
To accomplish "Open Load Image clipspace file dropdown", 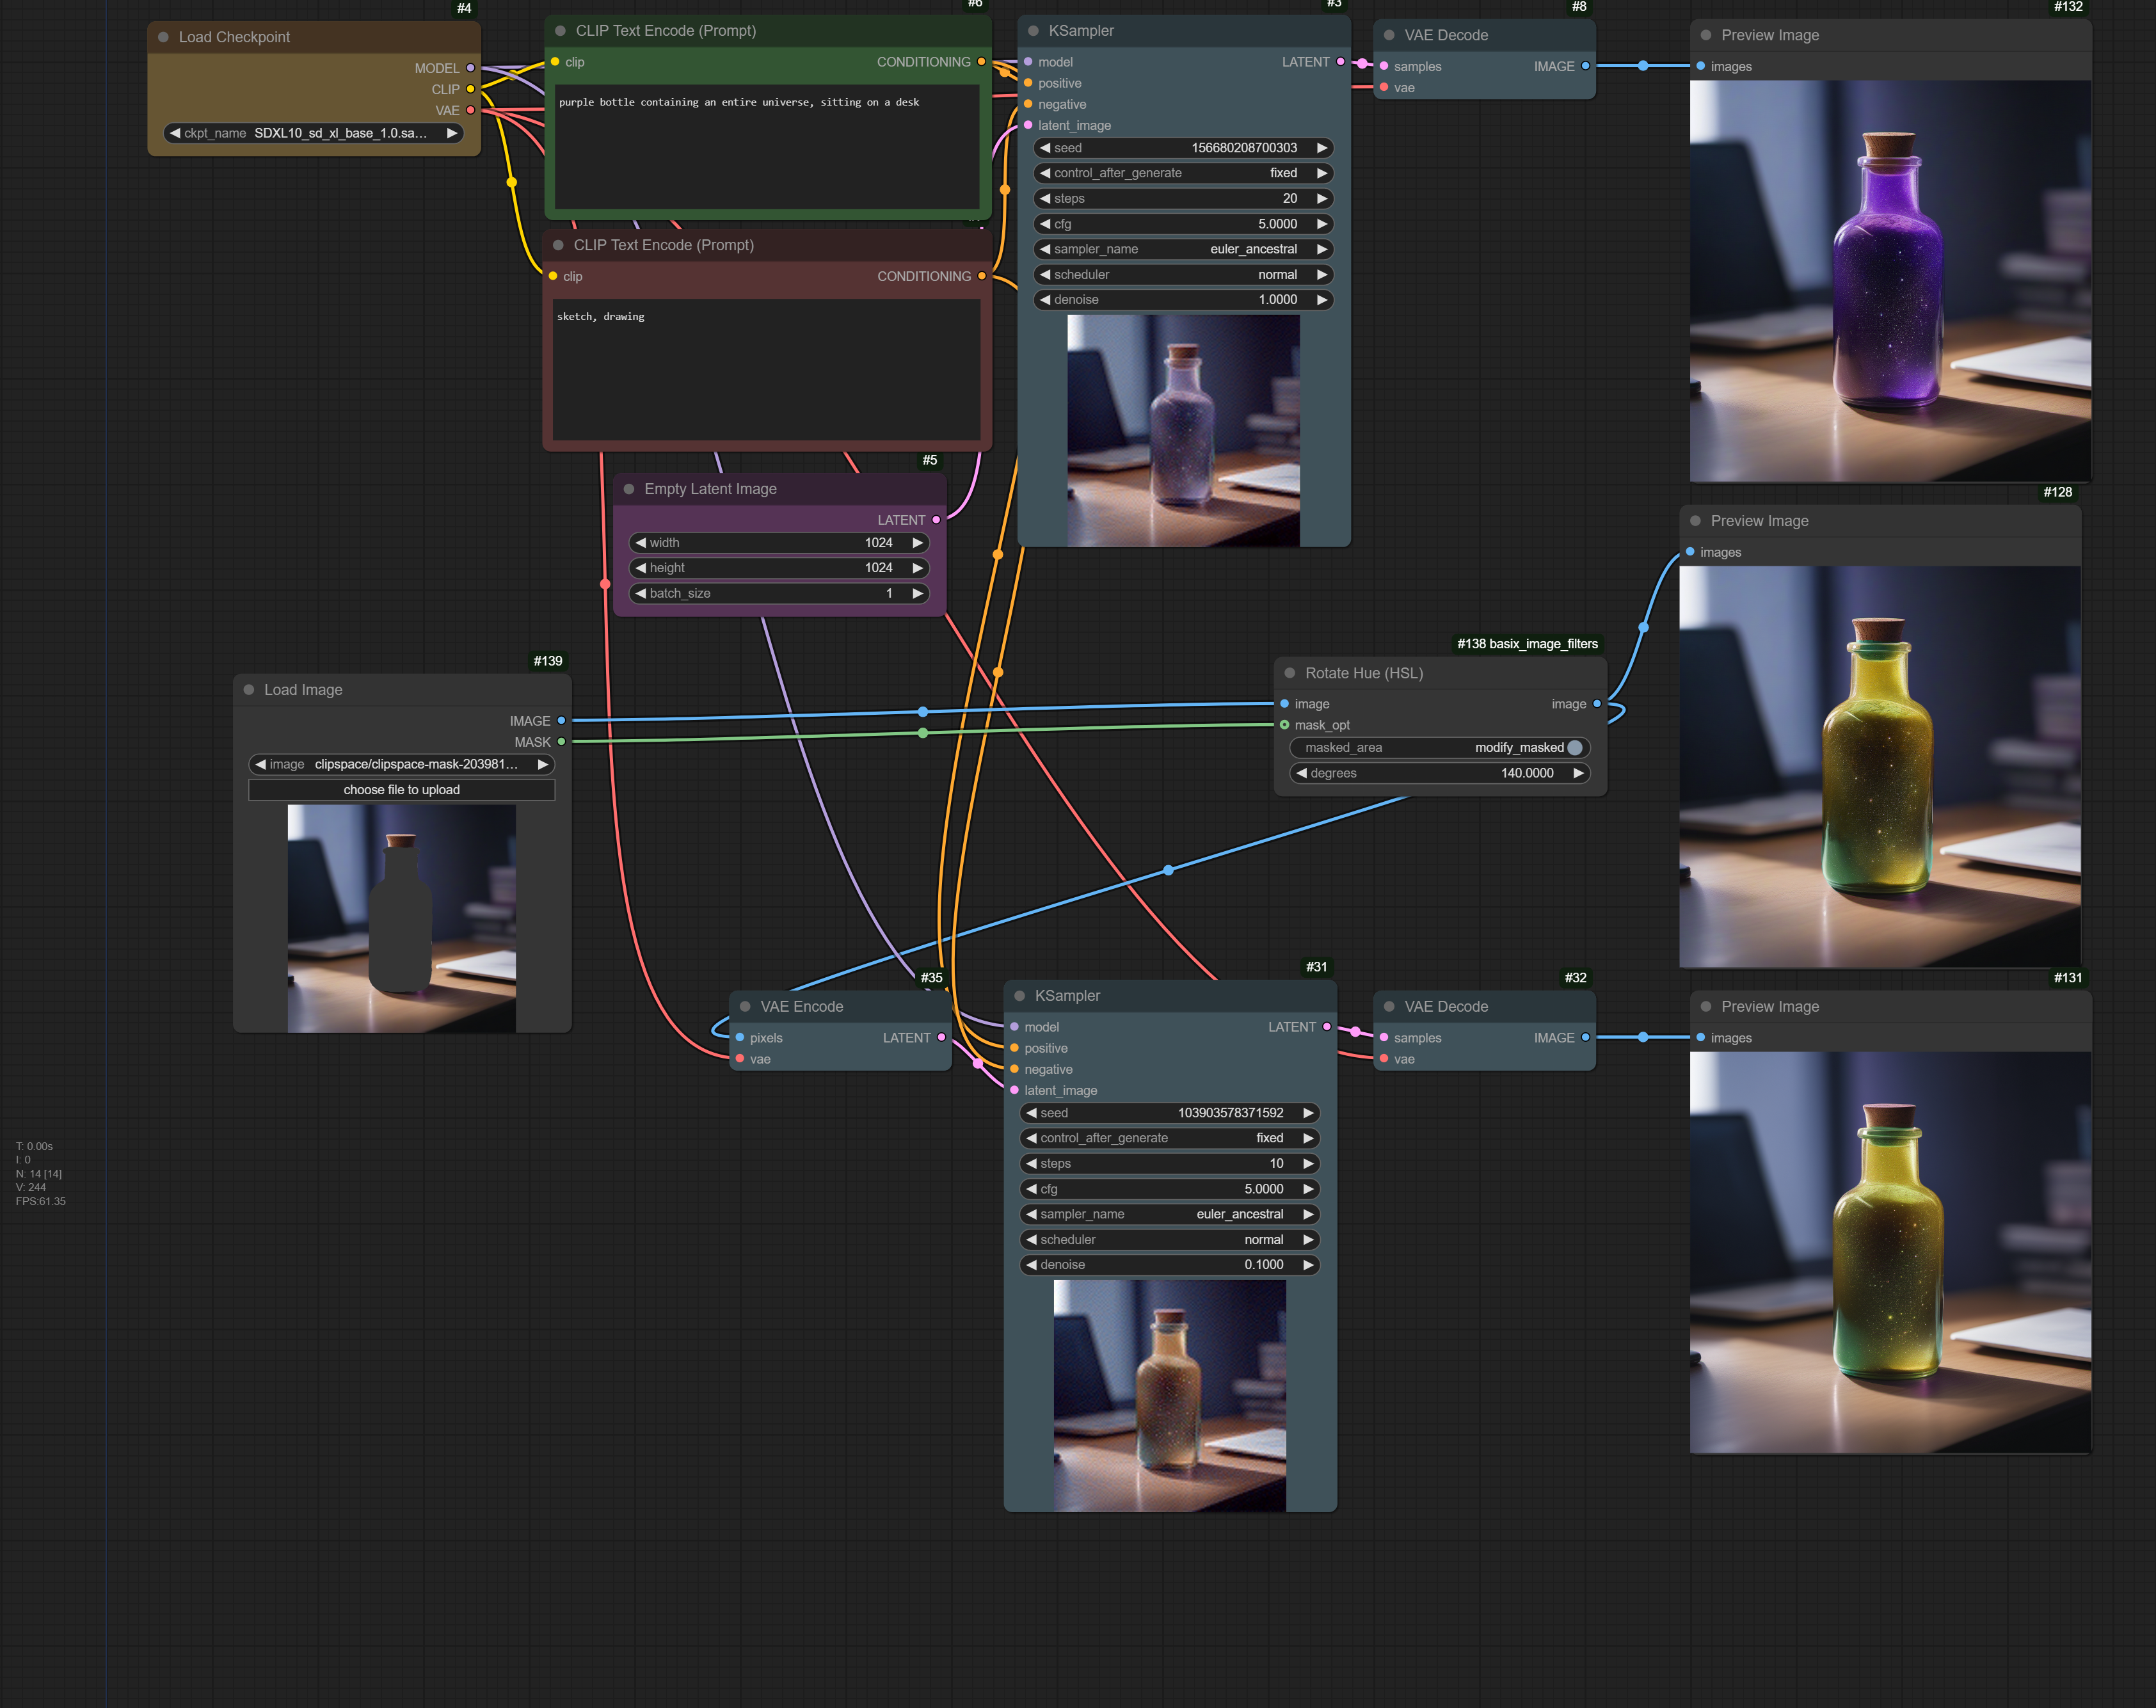I will pos(402,764).
